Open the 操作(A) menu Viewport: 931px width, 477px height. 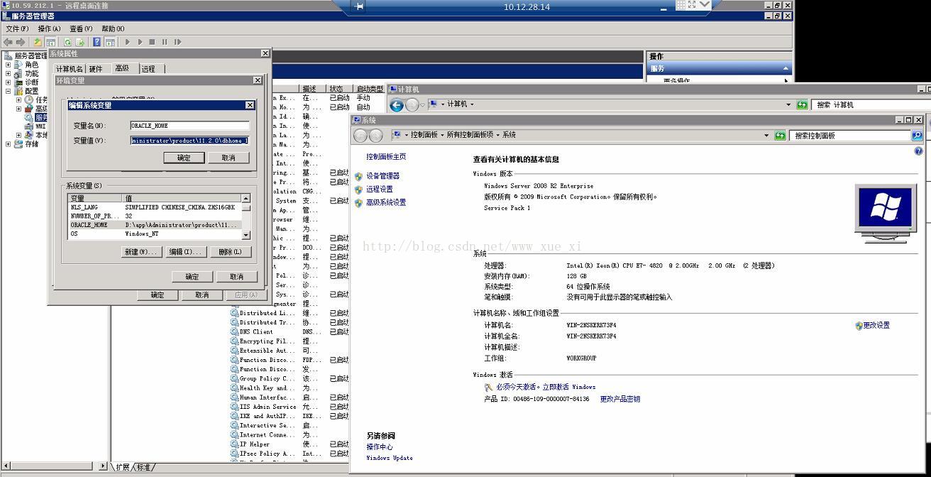(x=49, y=28)
